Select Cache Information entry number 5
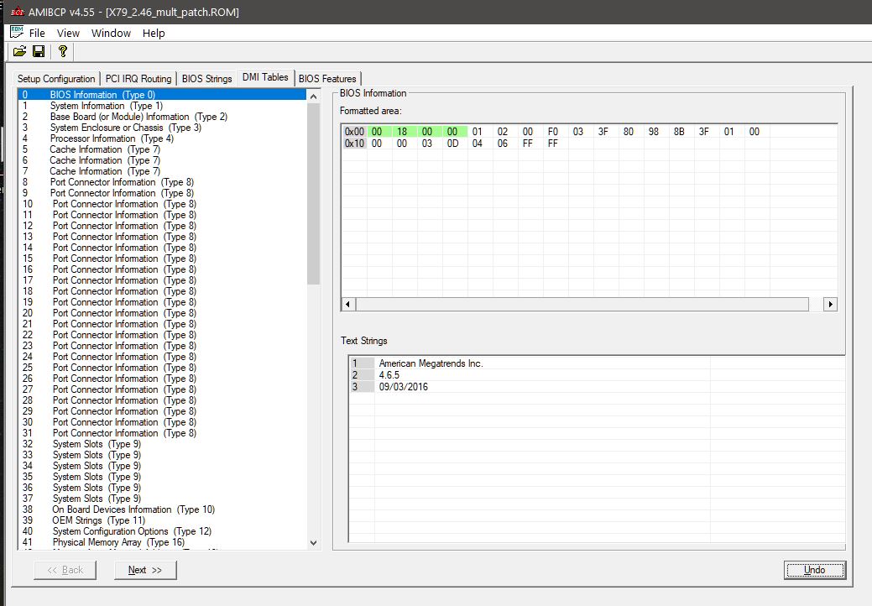The height and width of the screenshot is (606, 872). pos(105,149)
